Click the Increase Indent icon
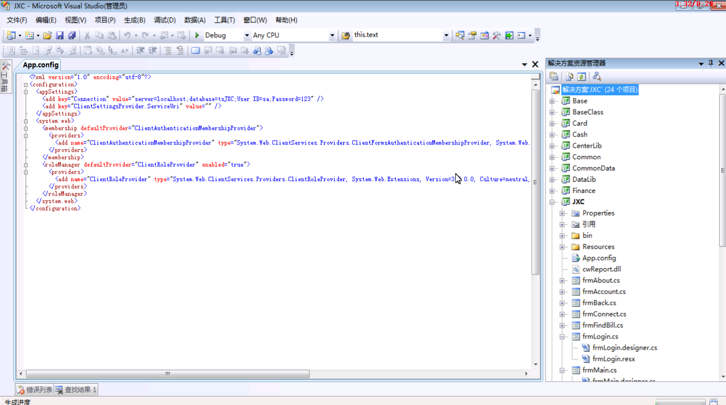The width and height of the screenshot is (726, 405). tap(153, 51)
